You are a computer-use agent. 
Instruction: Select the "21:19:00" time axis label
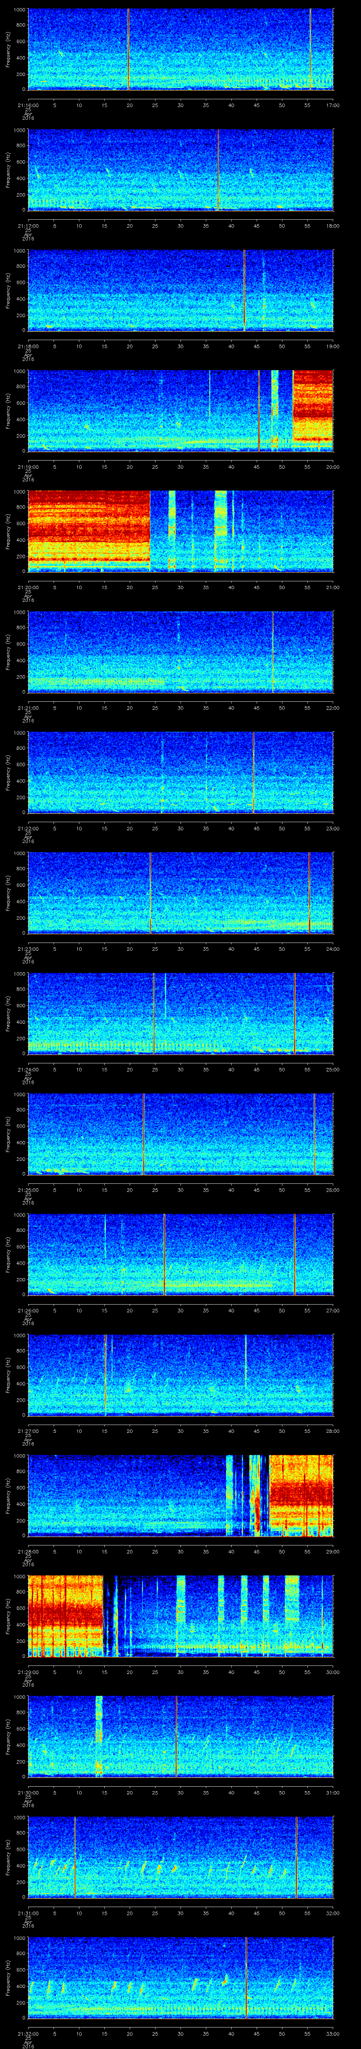click(x=28, y=467)
